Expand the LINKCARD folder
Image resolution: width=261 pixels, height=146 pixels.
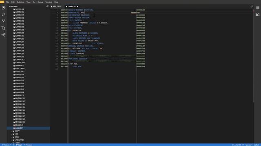[x=19, y=140]
